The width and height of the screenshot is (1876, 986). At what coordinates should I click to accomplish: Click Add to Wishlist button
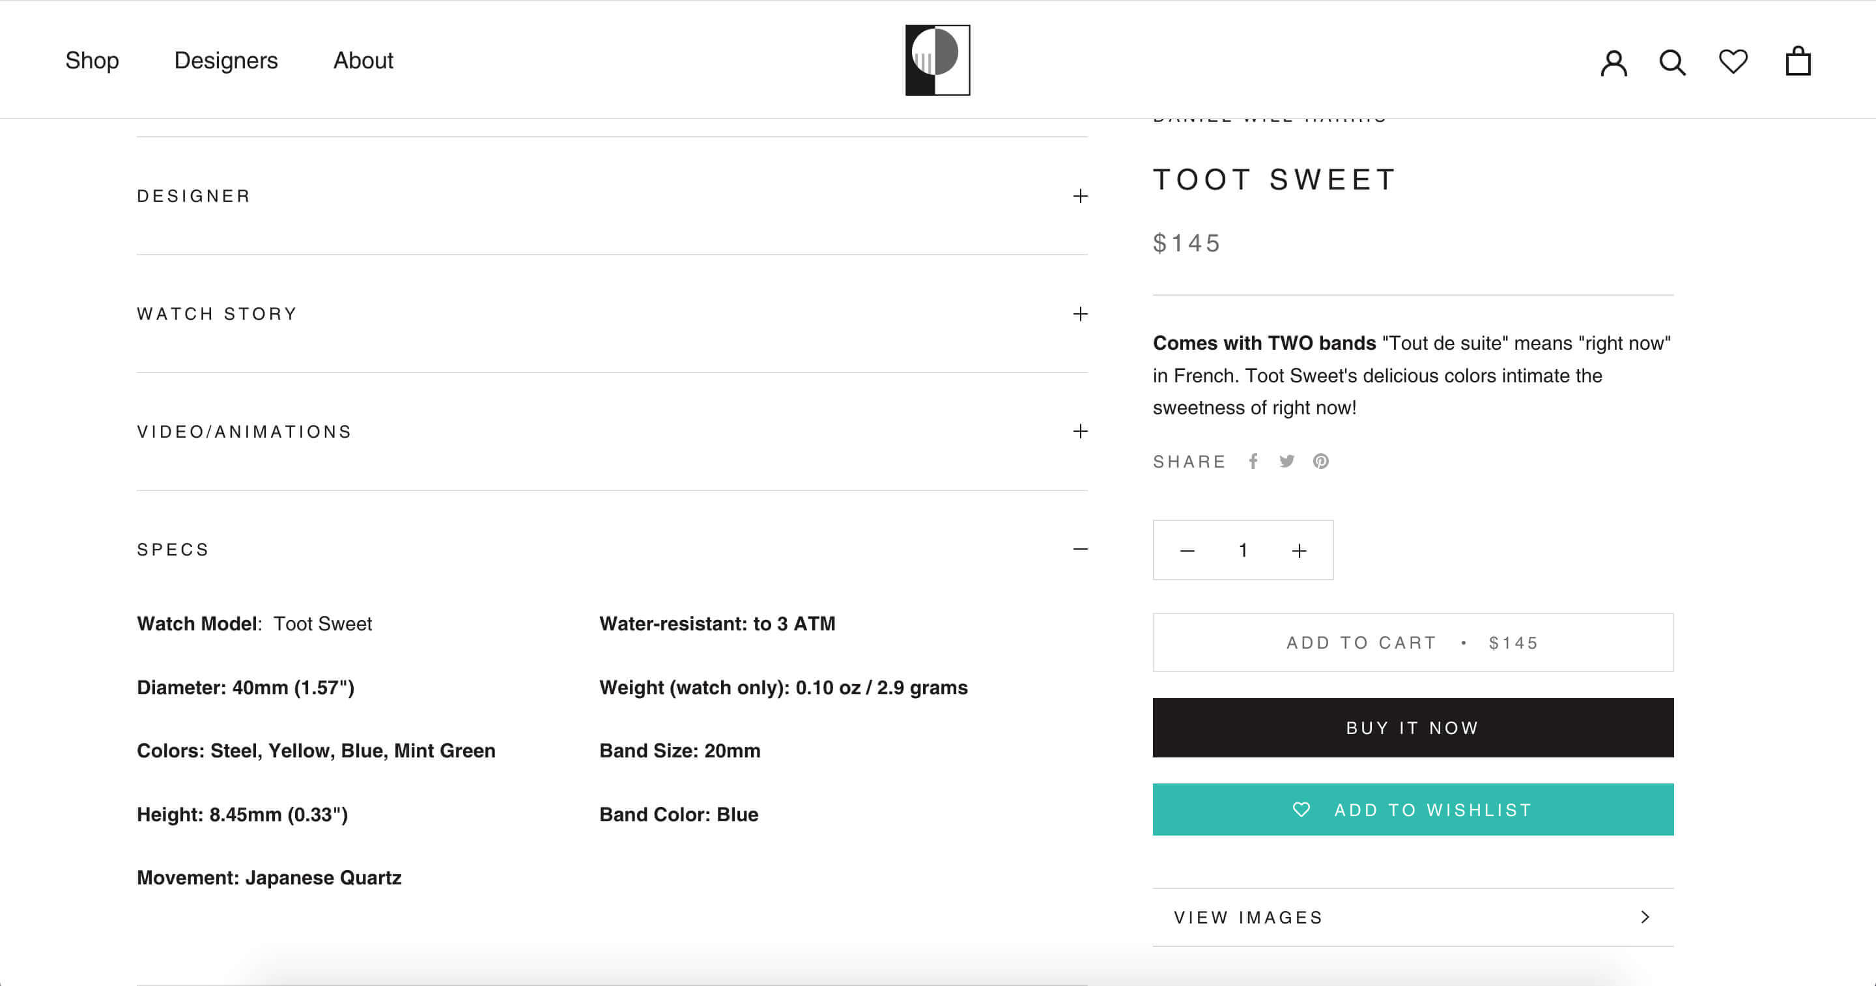click(1412, 810)
